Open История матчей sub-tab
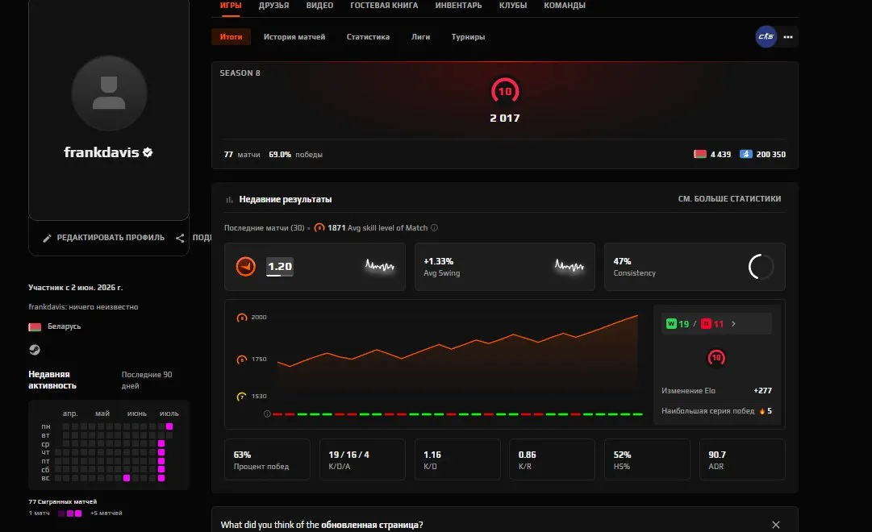The height and width of the screenshot is (532, 872). click(294, 37)
